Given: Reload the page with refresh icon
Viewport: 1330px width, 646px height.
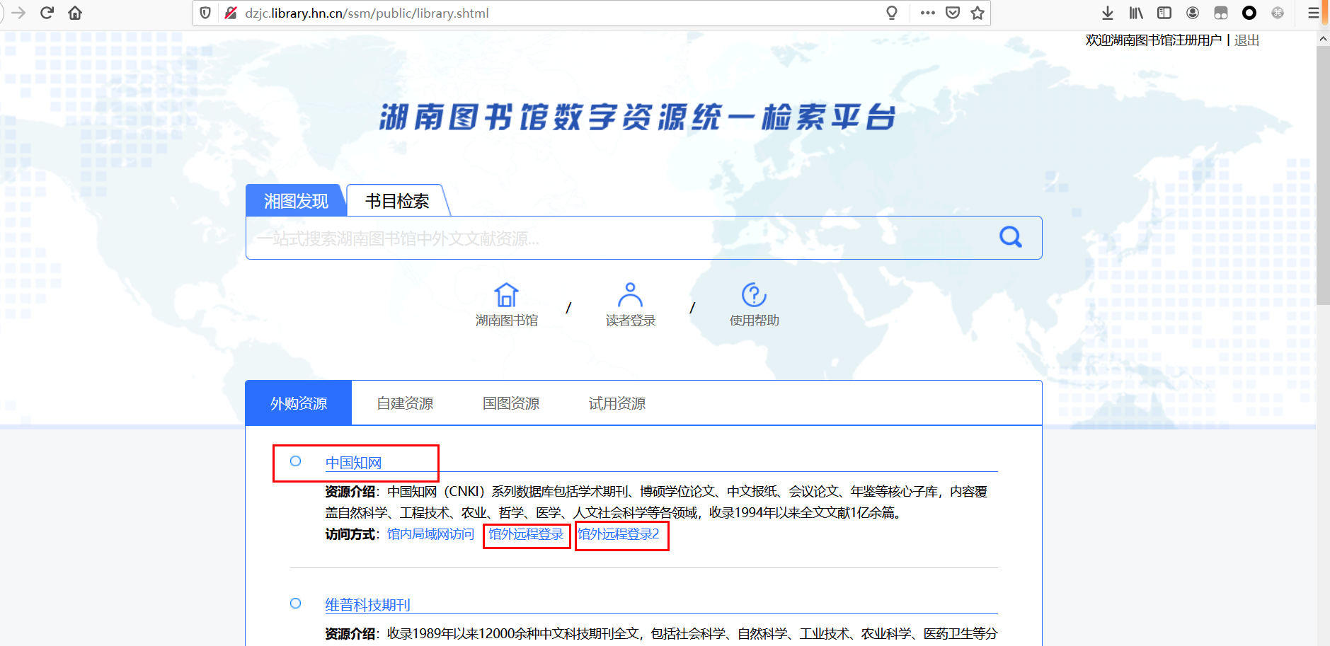Looking at the screenshot, I should pos(47,13).
